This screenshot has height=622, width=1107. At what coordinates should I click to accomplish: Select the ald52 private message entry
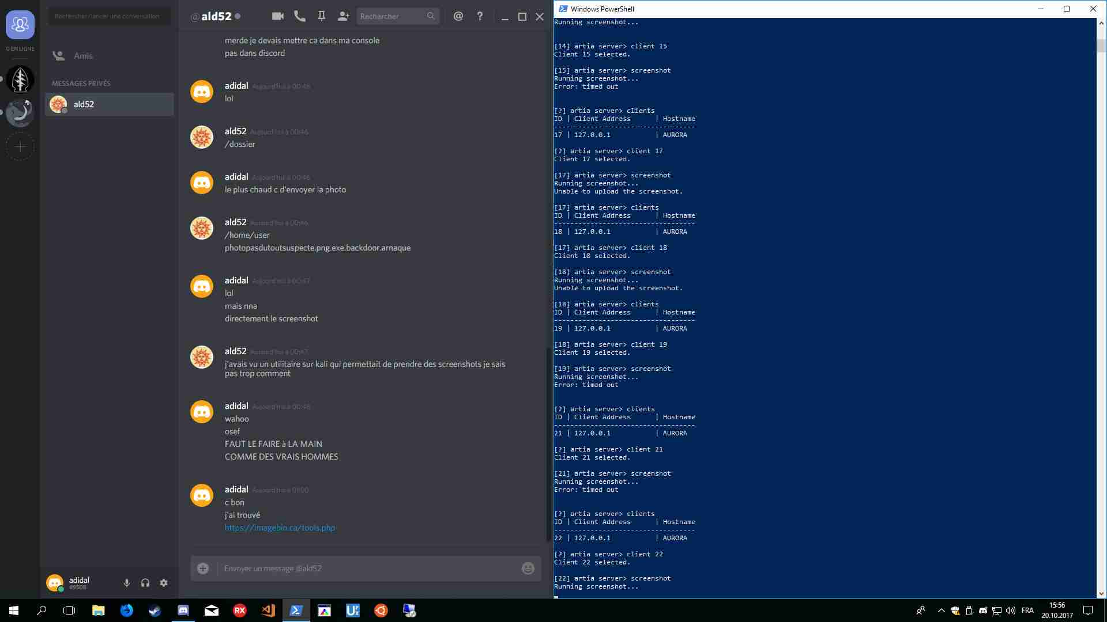tap(109, 104)
